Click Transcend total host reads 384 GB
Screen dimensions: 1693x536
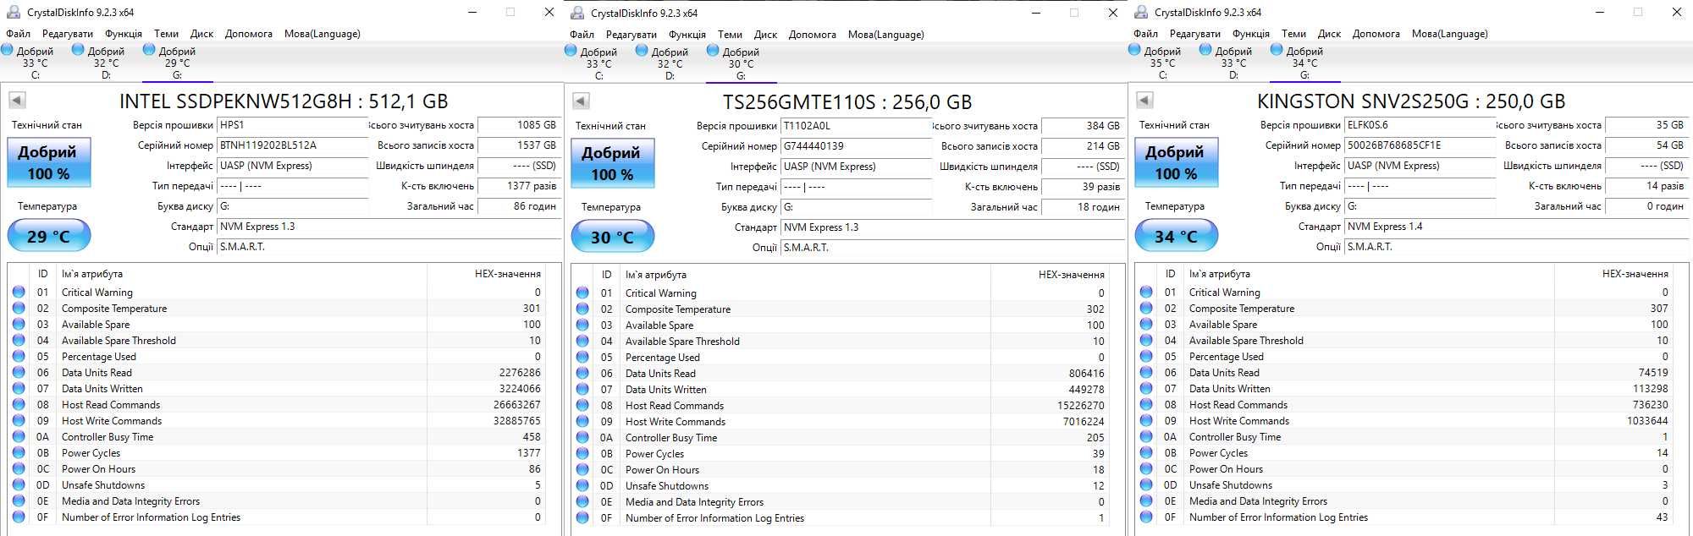1083,126
